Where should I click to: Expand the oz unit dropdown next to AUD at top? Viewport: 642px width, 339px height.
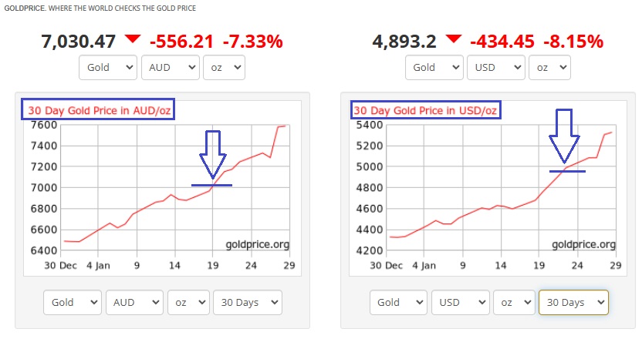[225, 67]
